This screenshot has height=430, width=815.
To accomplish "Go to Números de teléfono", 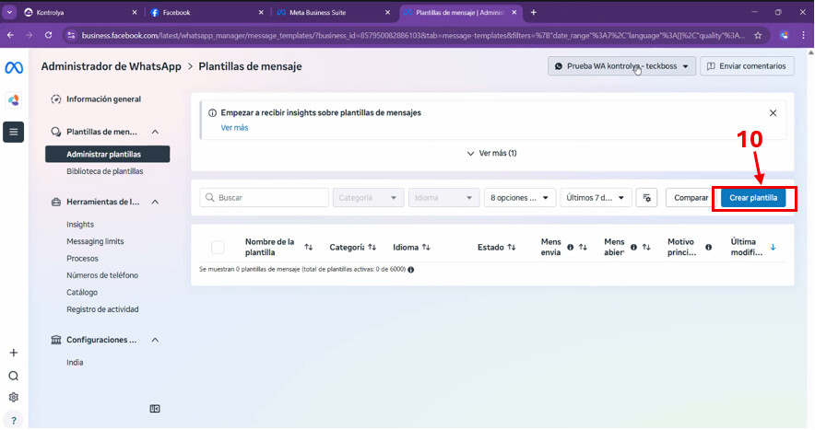I will [x=101, y=275].
